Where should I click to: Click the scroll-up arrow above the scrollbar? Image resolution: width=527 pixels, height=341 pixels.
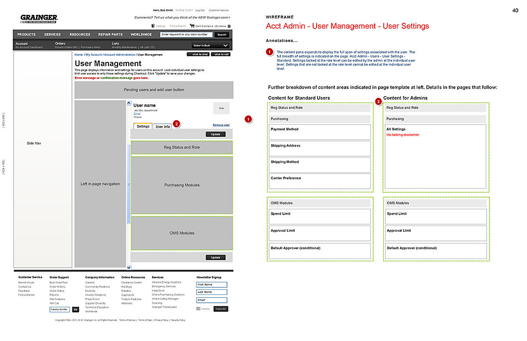129,103
